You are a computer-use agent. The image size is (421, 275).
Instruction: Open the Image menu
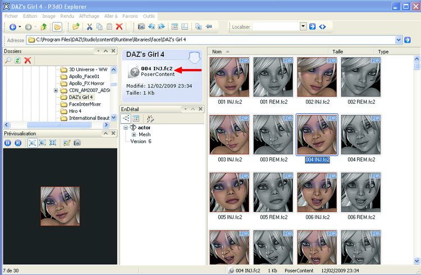click(49, 16)
